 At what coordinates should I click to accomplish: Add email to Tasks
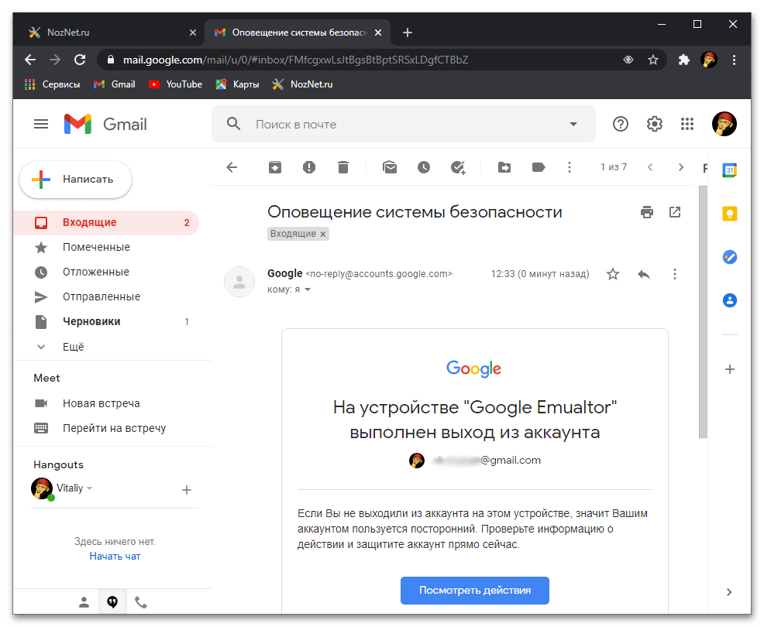tap(458, 167)
